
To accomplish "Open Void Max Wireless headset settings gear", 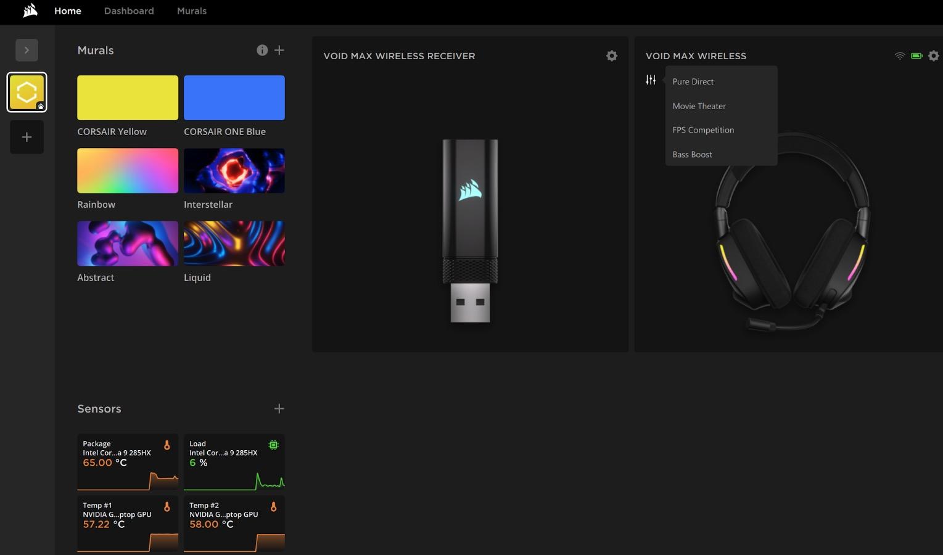I will 933,56.
